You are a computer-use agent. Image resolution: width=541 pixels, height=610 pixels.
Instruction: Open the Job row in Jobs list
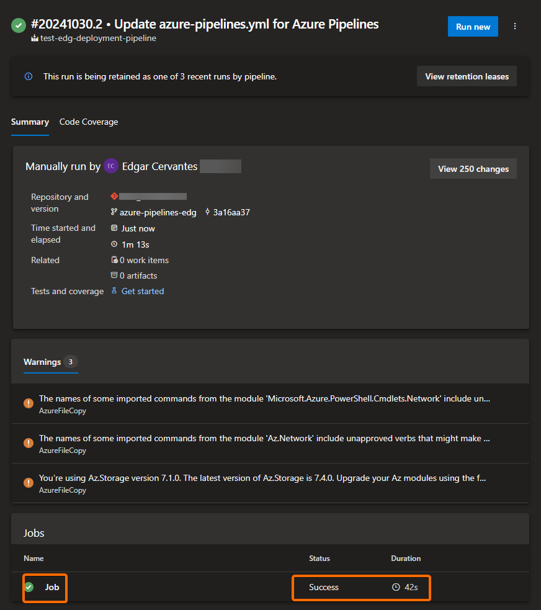point(52,587)
